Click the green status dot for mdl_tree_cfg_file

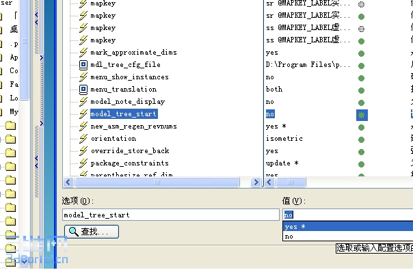361,66
